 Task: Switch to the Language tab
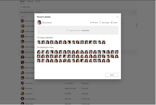30,1
